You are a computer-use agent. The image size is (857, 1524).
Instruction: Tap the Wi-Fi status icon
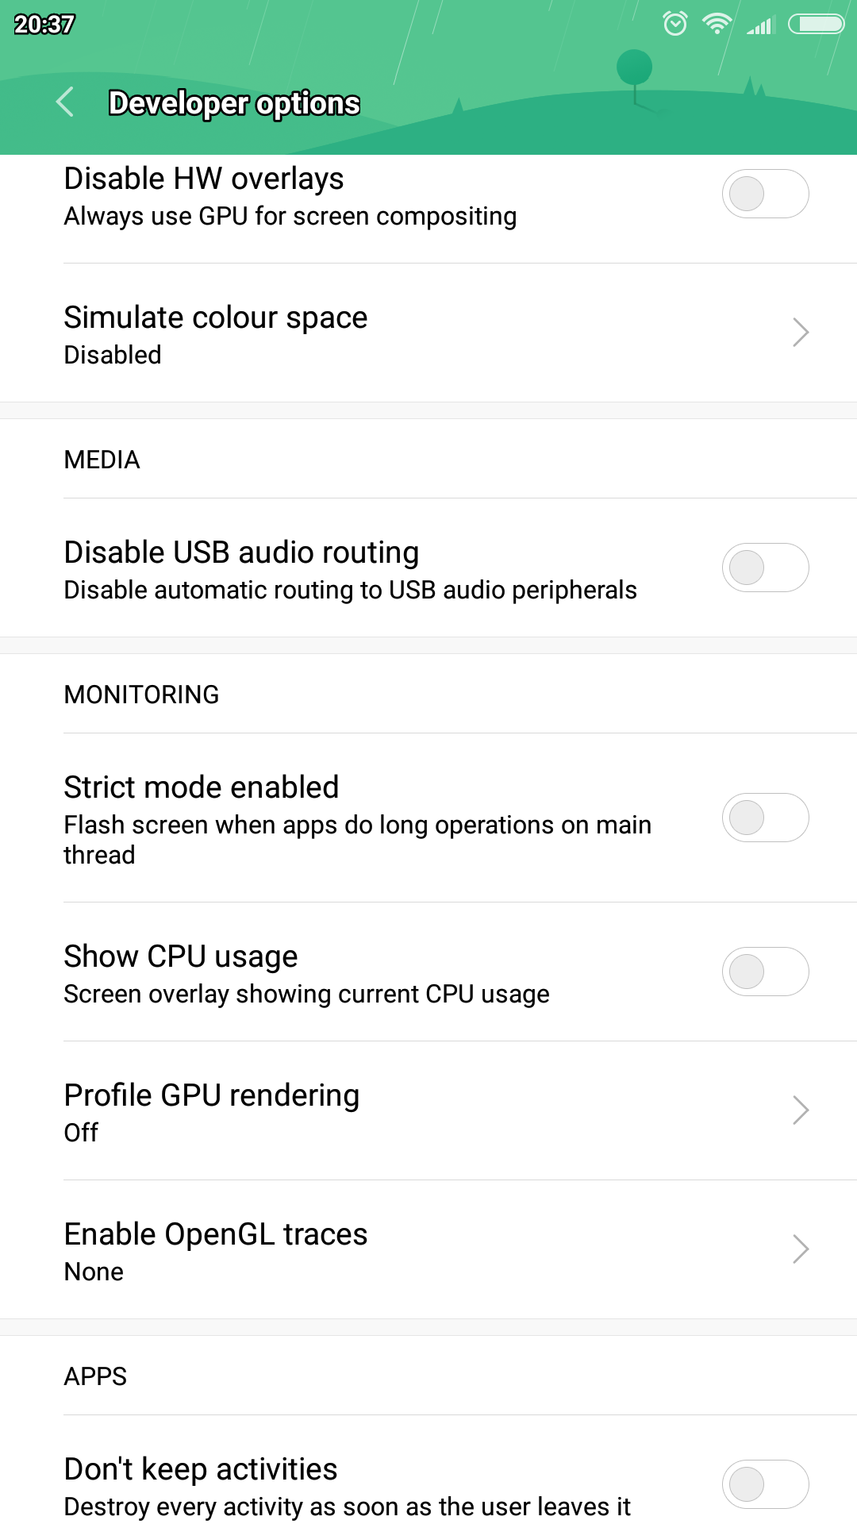pyautogui.click(x=717, y=24)
